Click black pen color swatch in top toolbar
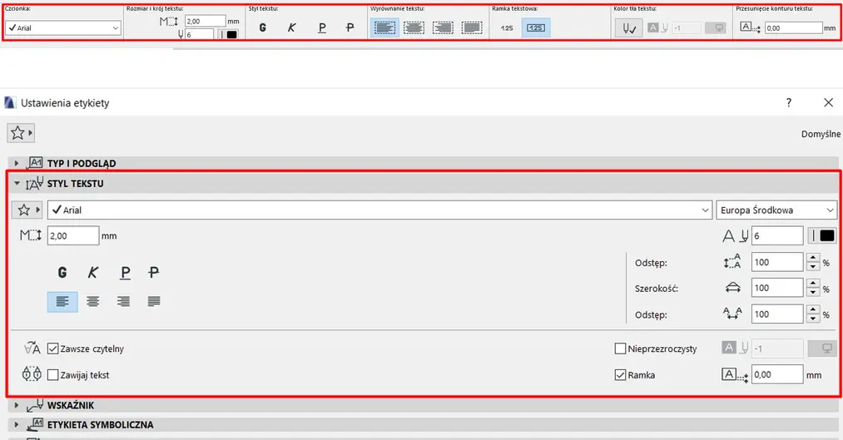843x440 pixels. pyautogui.click(x=231, y=34)
